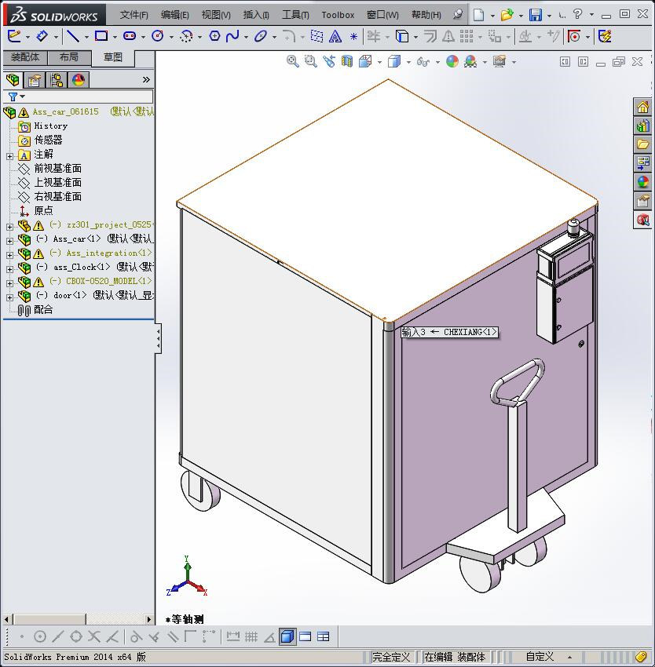Switch to the 草图 tab
The width and height of the screenshot is (655, 667).
(x=113, y=57)
